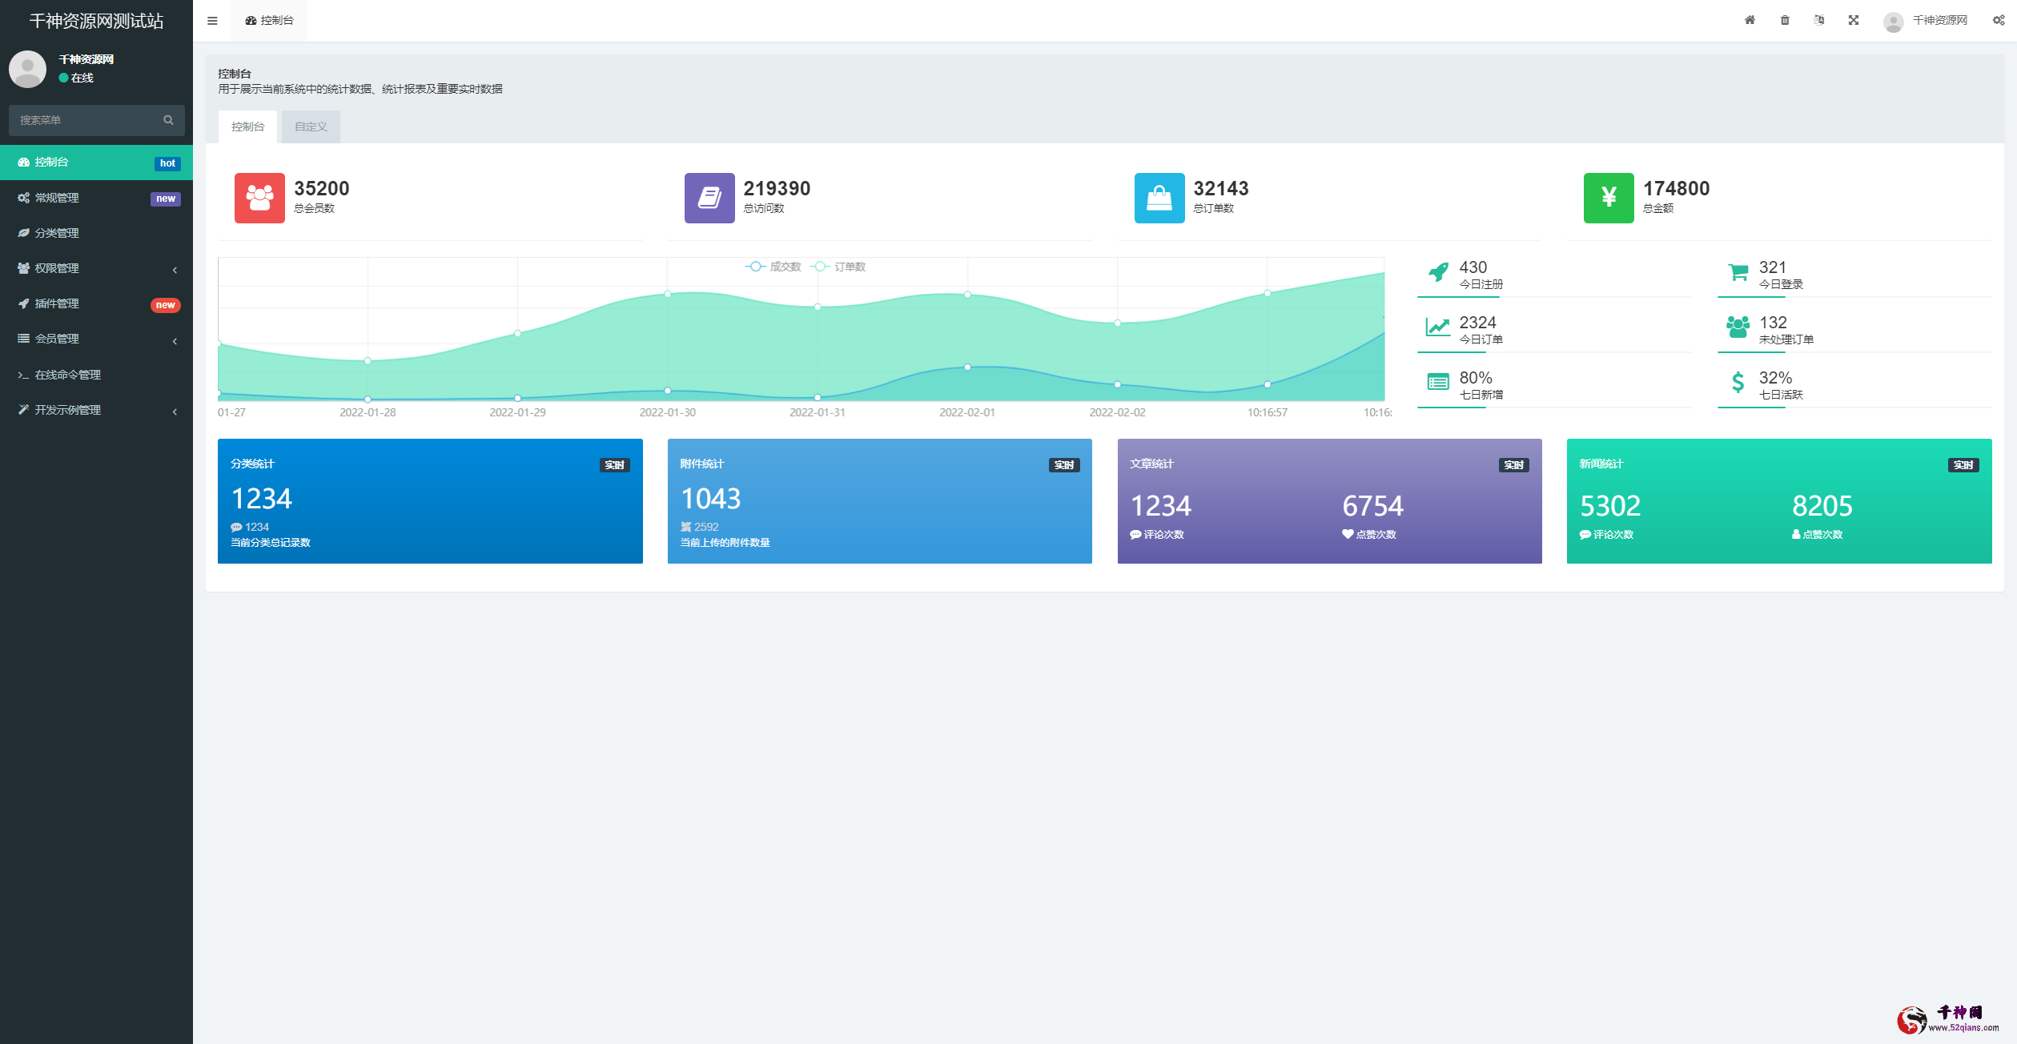Click the 在线 status under the username

(x=76, y=78)
